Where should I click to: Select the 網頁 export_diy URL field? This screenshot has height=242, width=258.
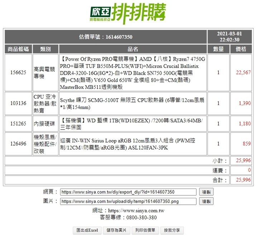click(128, 192)
